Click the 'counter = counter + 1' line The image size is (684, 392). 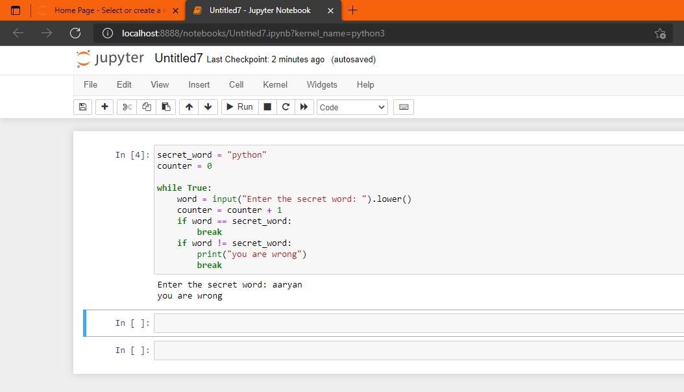coord(230,210)
